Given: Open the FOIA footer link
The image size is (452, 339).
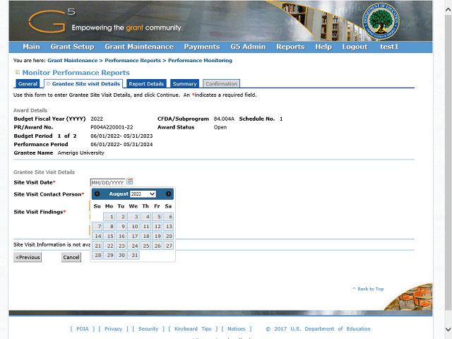Looking at the screenshot, I should (x=83, y=329).
